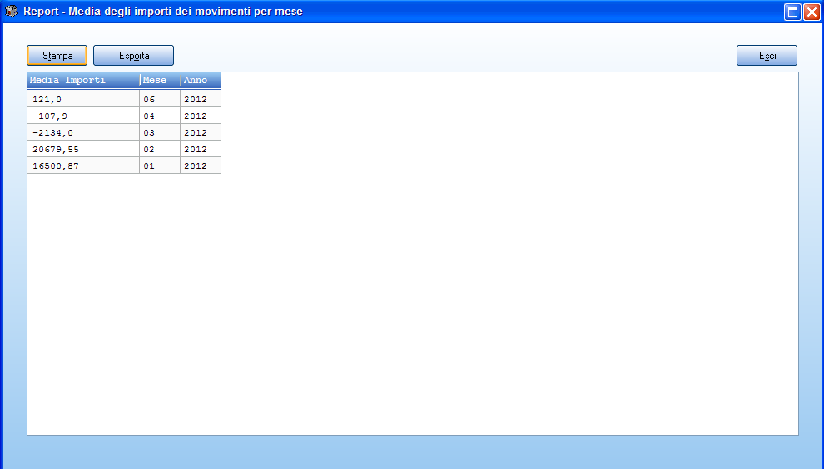Select the -107,9 amount cell
The image size is (824, 469).
(83, 116)
